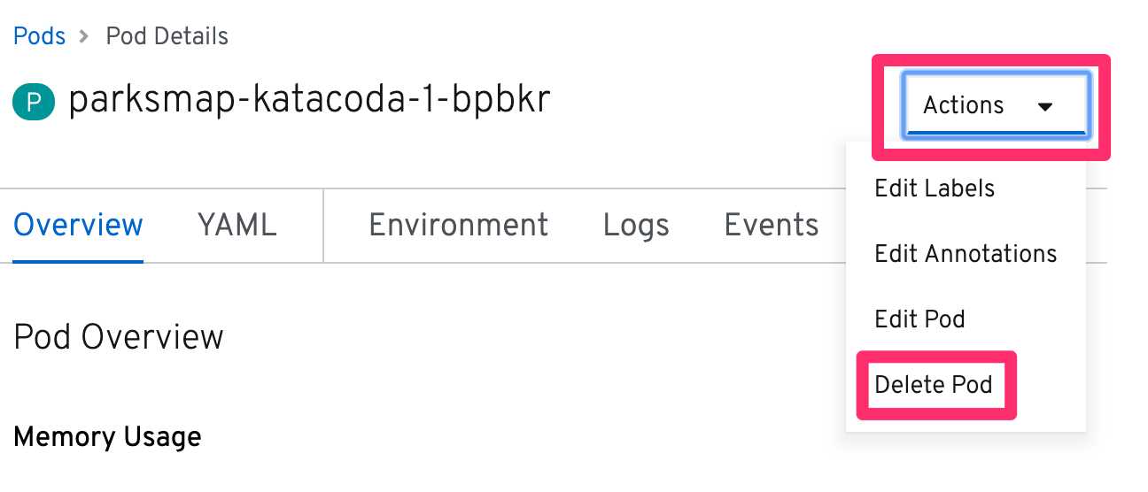Image resolution: width=1148 pixels, height=492 pixels.
Task: Click the Actions dropdown caret arrow
Action: [1045, 106]
